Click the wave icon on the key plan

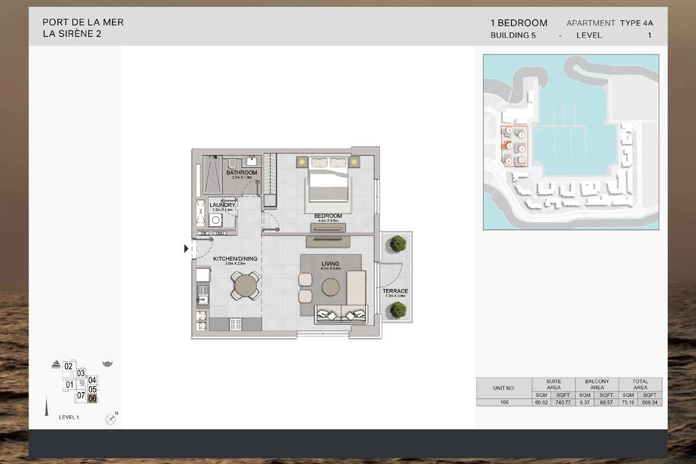pos(106,364)
